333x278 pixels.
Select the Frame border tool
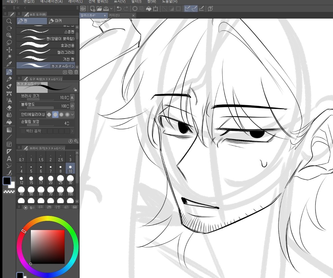tap(9, 144)
